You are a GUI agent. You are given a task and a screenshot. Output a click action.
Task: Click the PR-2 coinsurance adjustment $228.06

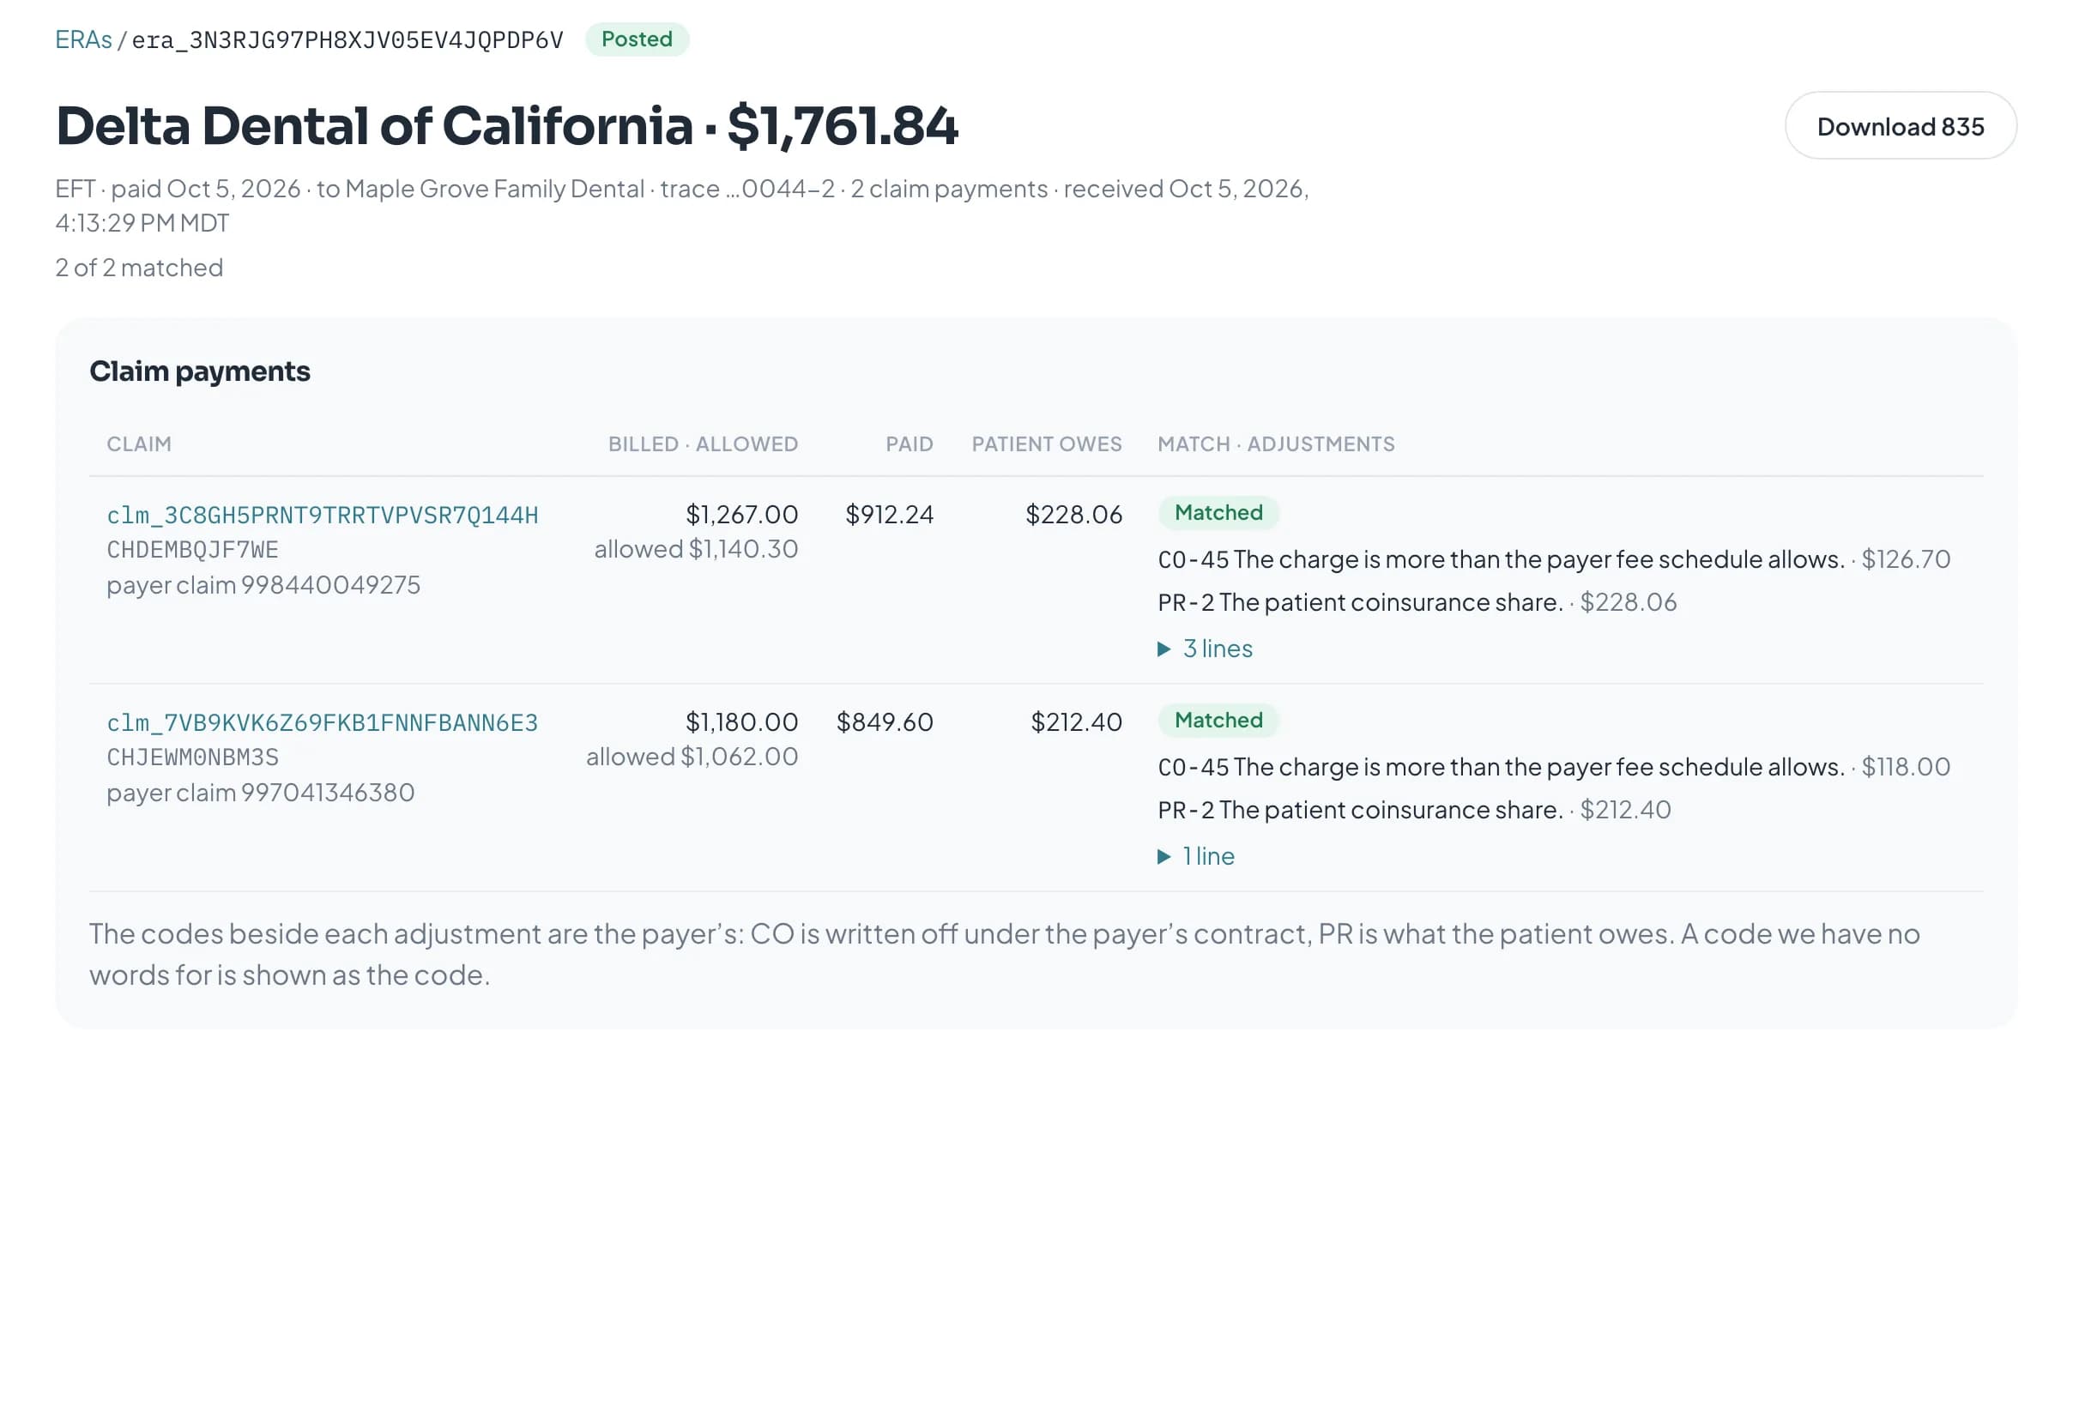1417,603
